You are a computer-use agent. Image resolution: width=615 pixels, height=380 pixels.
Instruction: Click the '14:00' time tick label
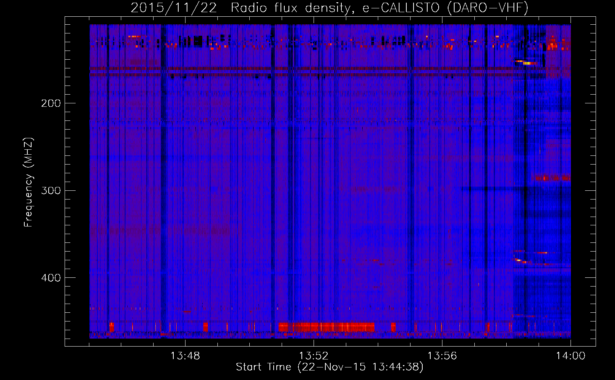[571, 356]
